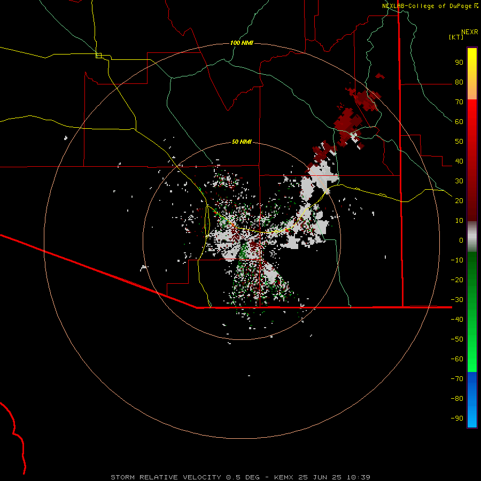The height and width of the screenshot is (481, 481).
Task: Click the 70 value on the velocity scale
Action: pos(459,102)
